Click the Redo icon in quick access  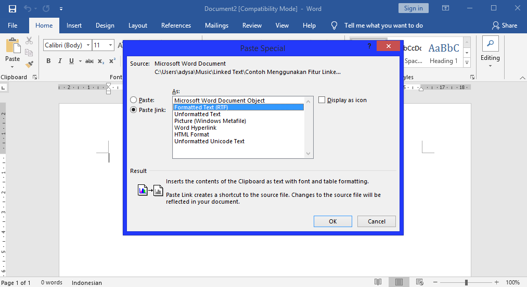46,9
